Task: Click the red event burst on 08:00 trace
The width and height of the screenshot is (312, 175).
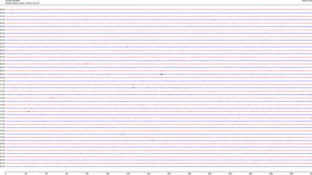Action: coord(87,64)
